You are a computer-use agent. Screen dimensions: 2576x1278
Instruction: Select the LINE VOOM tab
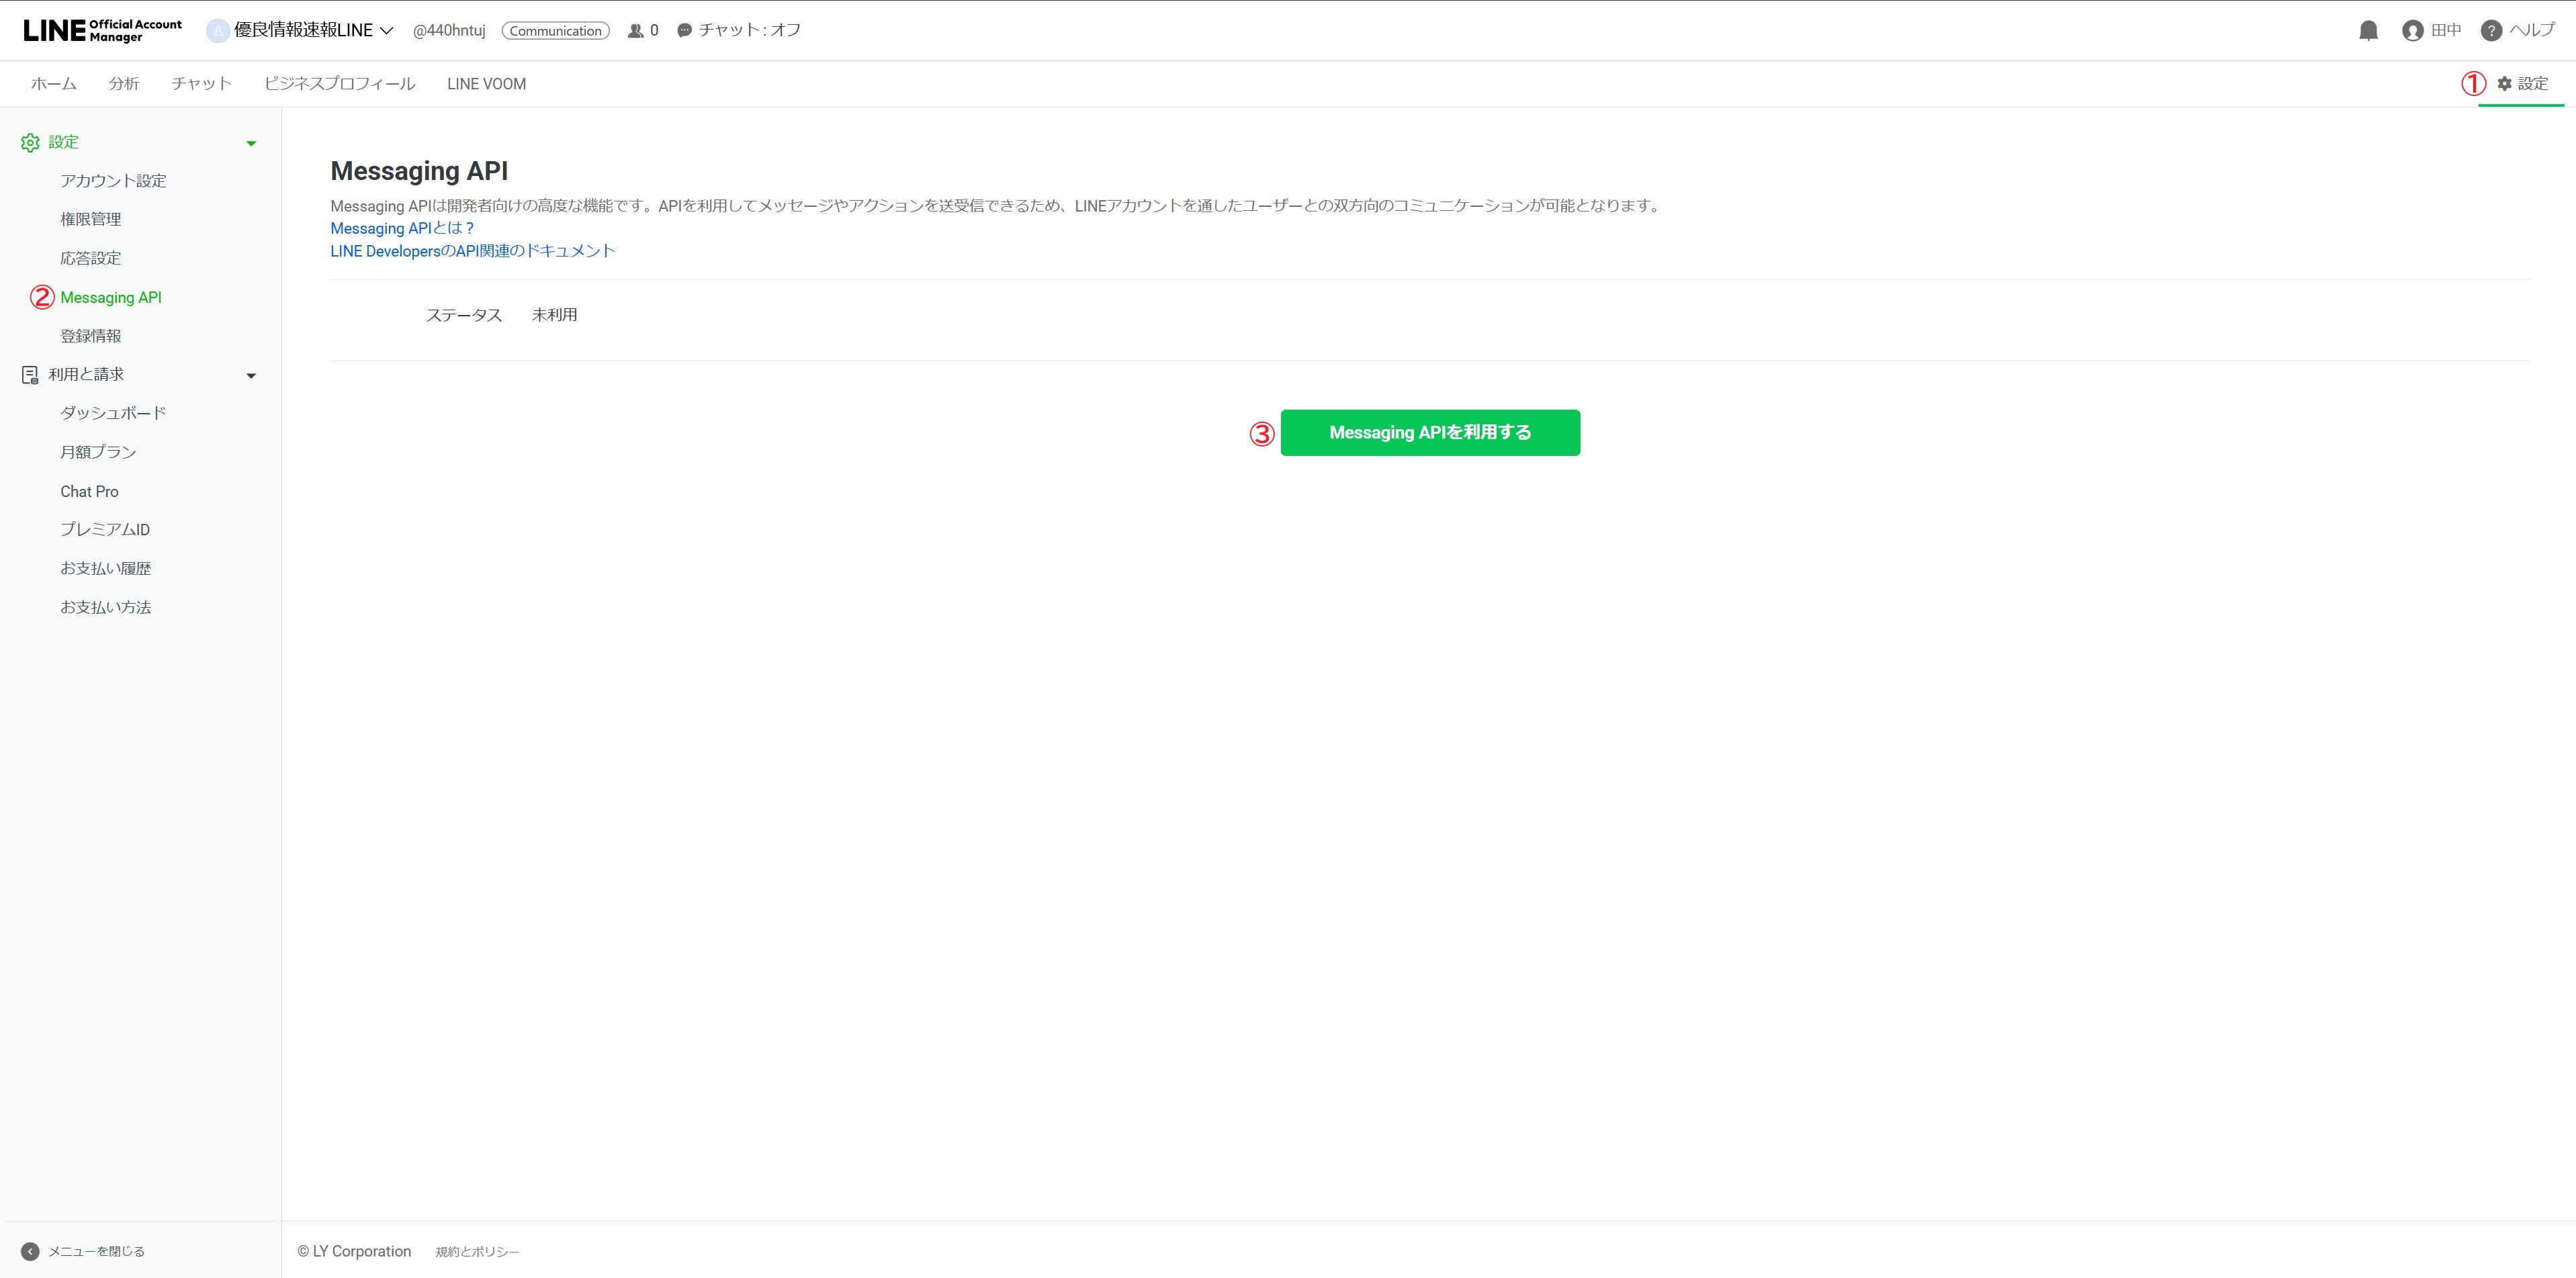(487, 84)
